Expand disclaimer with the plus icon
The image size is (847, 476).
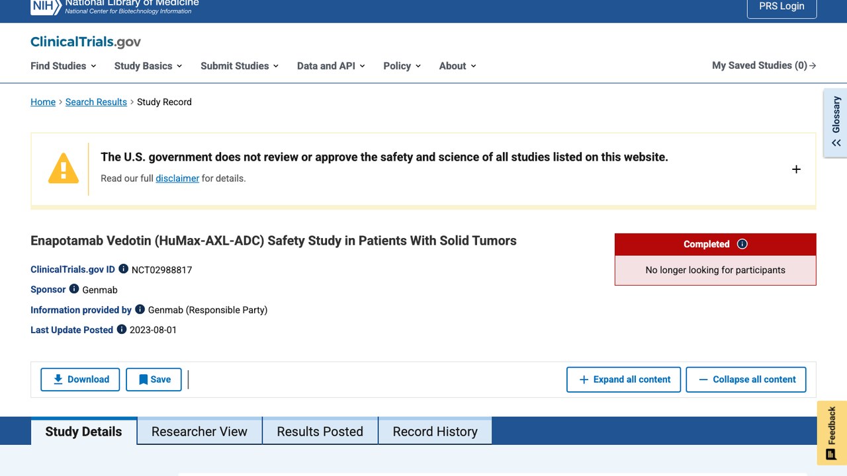point(796,169)
